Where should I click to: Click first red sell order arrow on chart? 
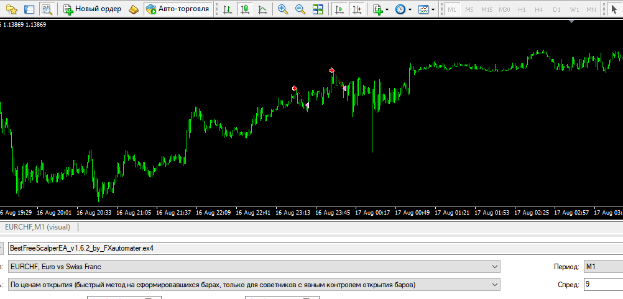point(295,88)
